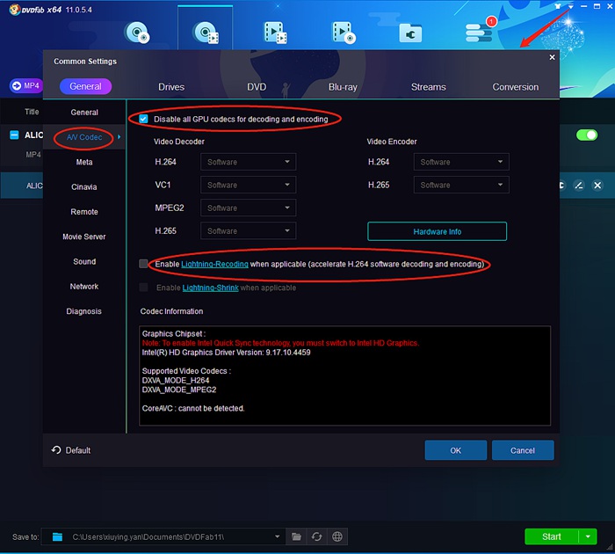Open the Lightning-Shrink link
Screen dimensions: 615x554
coord(210,288)
